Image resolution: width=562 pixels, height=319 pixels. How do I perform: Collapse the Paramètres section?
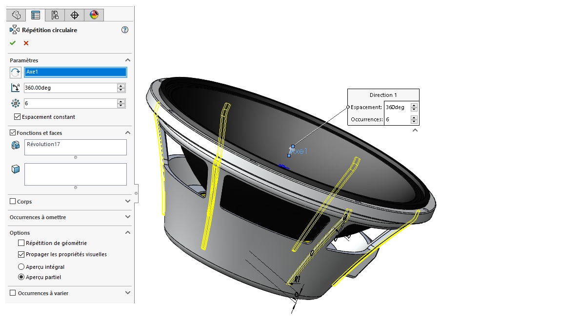[128, 60]
